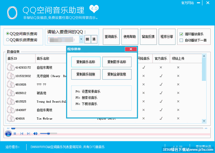Click the 删 delete button

pyautogui.click(x=88, y=39)
